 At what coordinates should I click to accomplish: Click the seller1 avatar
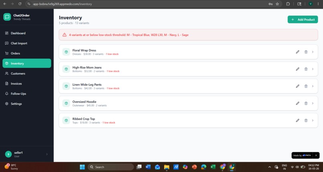pyautogui.click(x=8, y=154)
